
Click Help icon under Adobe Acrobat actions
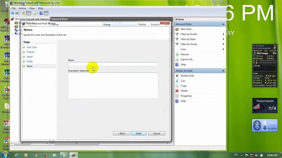[x=177, y=101]
